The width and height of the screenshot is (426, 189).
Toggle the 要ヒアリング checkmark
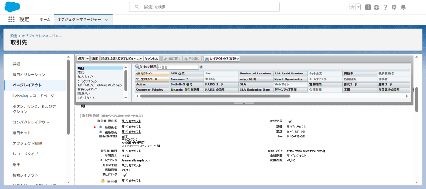tap(125, 175)
